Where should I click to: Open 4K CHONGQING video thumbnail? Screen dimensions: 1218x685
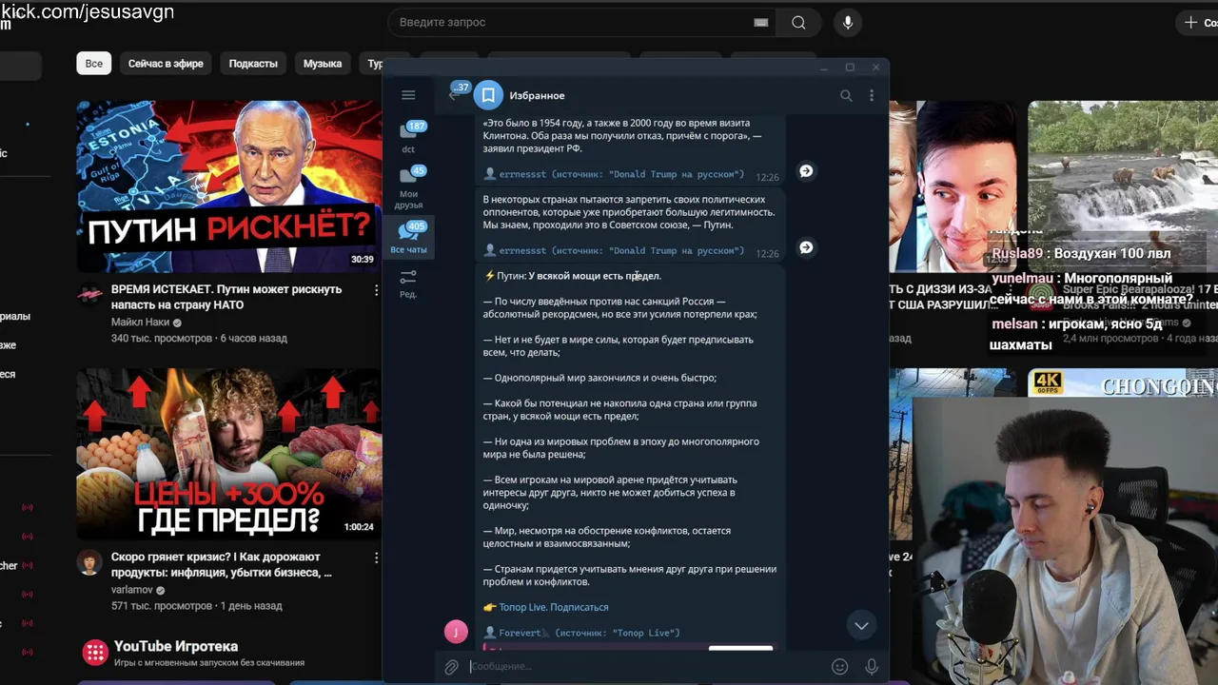point(1123,382)
